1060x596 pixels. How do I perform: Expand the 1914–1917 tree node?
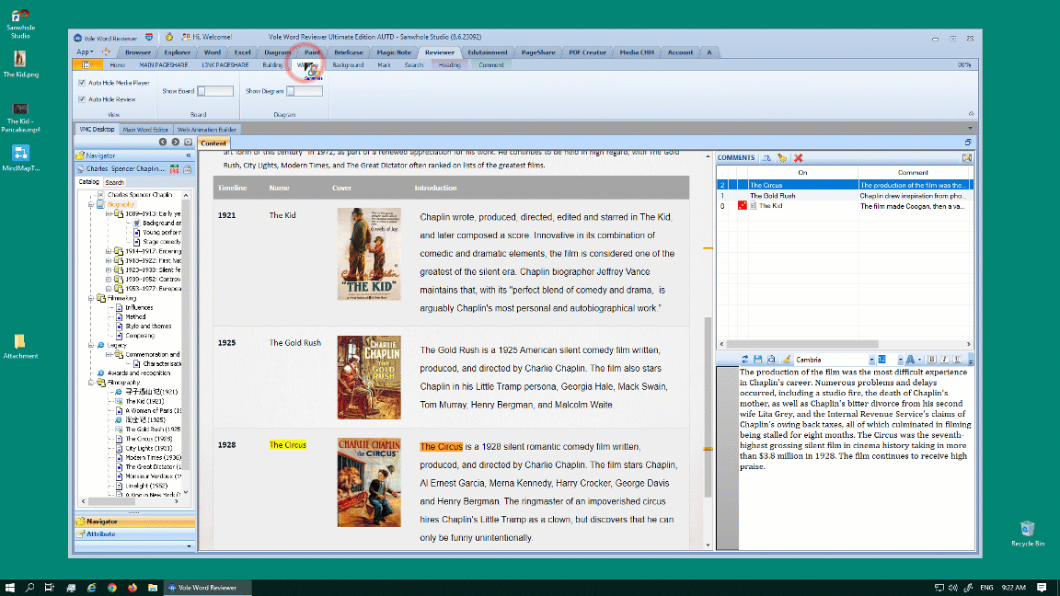[x=109, y=251]
